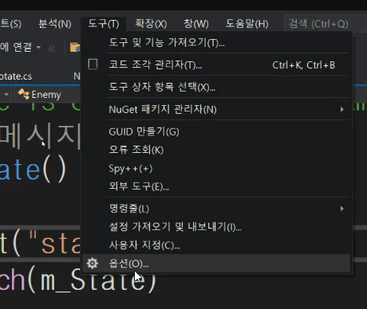Click the flame icon in the toolbar
Image resolution: width=367 pixels, height=309 pixels.
(x=52, y=48)
